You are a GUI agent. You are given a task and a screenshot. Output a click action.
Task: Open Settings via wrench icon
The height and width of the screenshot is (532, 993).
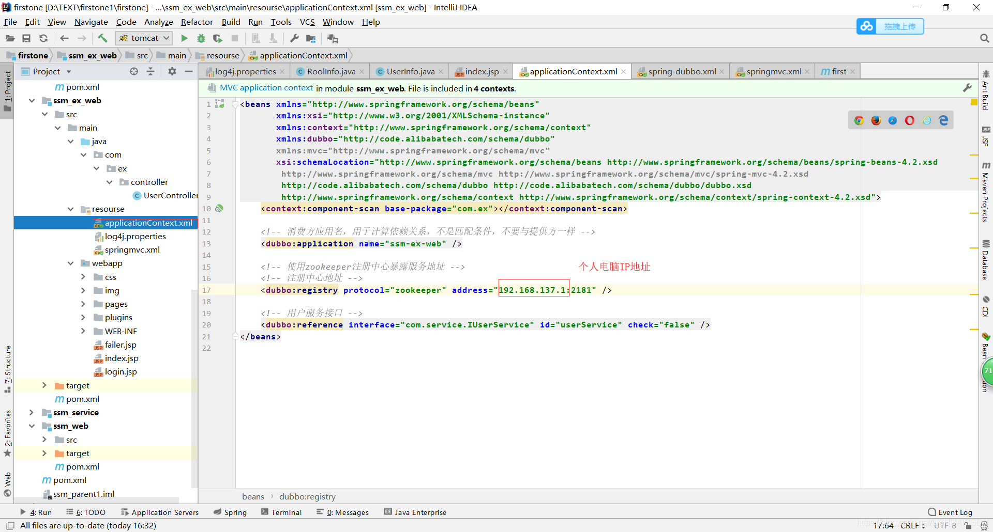click(x=294, y=38)
